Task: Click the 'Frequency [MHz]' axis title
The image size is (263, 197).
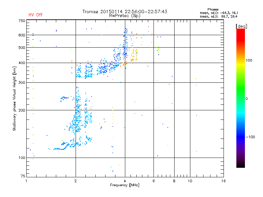Action: point(125,185)
